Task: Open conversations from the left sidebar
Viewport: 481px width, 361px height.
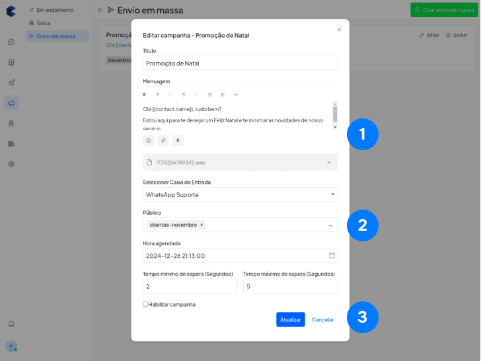Action: click(x=11, y=42)
